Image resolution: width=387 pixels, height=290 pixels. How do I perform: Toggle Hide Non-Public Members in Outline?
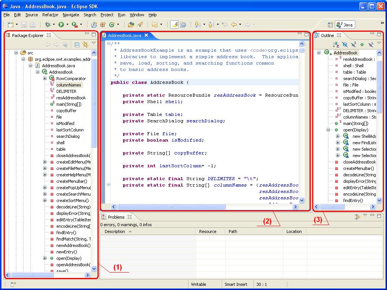362,45
